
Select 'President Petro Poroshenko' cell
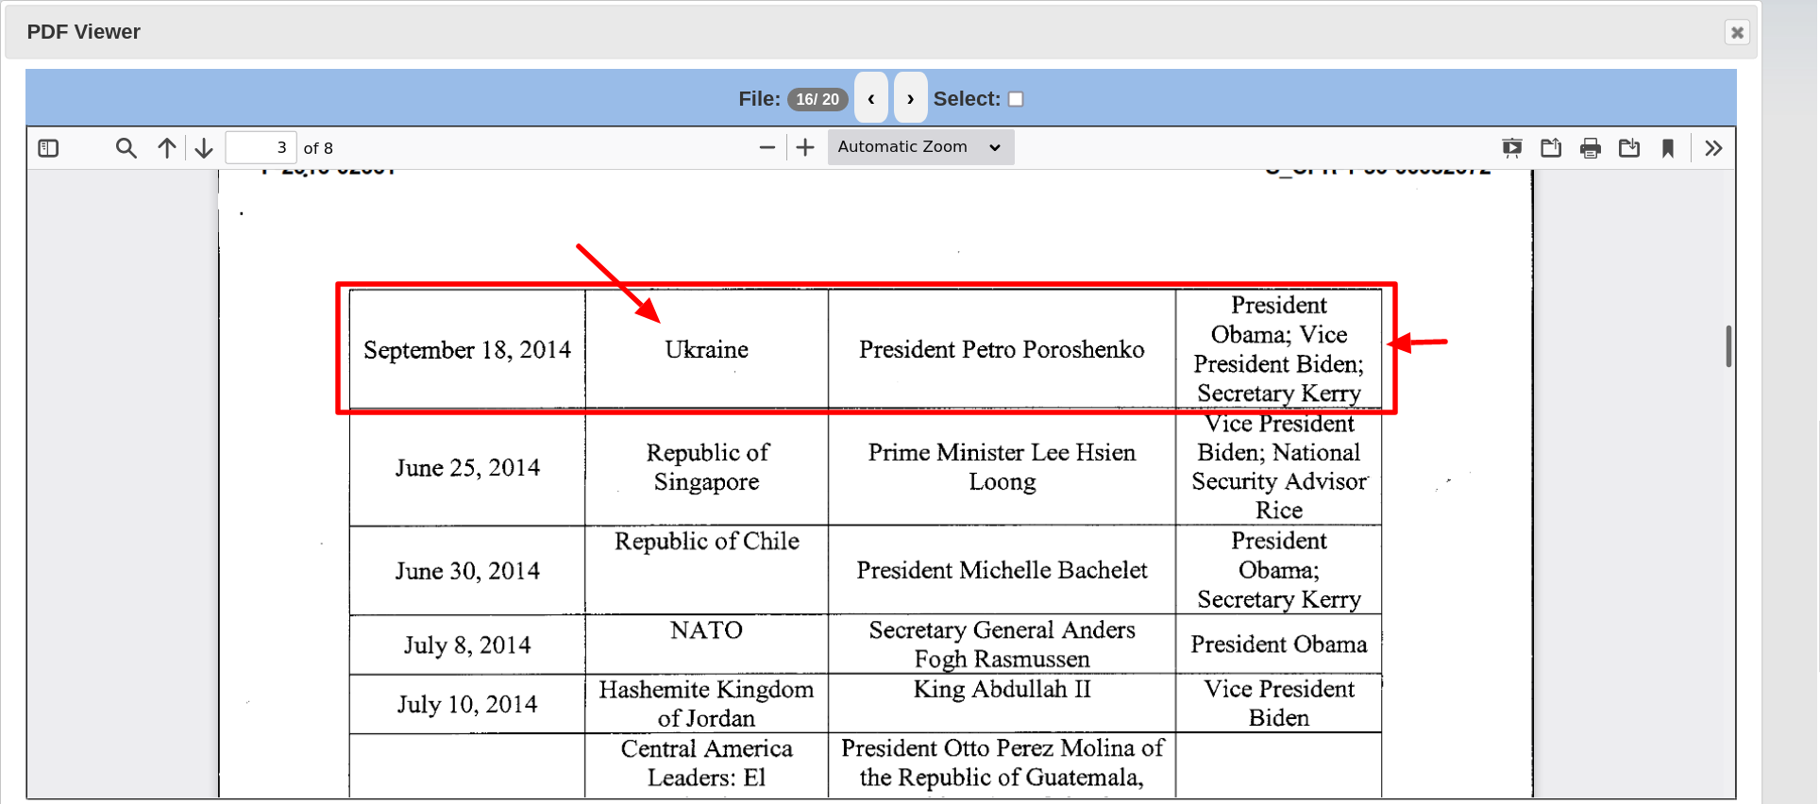point(1002,349)
